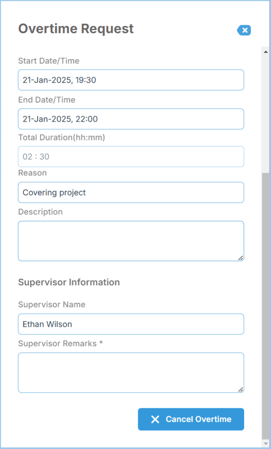Click the vertical scrollbar thumb
The image size is (271, 449).
point(265,304)
